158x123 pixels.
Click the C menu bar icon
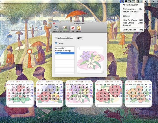tap(133, 1)
